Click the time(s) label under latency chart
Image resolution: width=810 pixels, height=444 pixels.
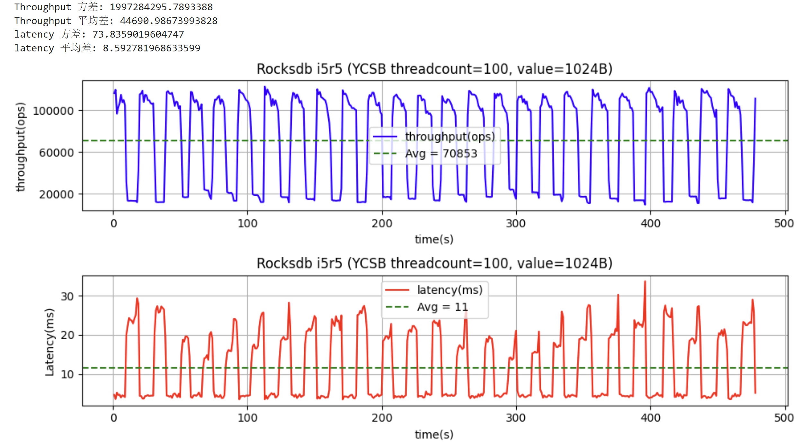point(434,434)
